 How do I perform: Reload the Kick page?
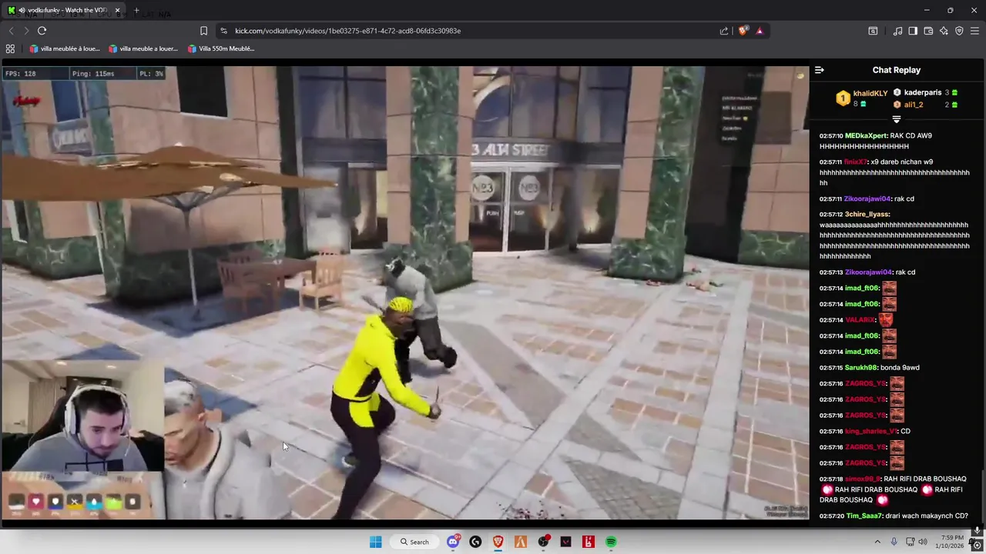tap(42, 31)
